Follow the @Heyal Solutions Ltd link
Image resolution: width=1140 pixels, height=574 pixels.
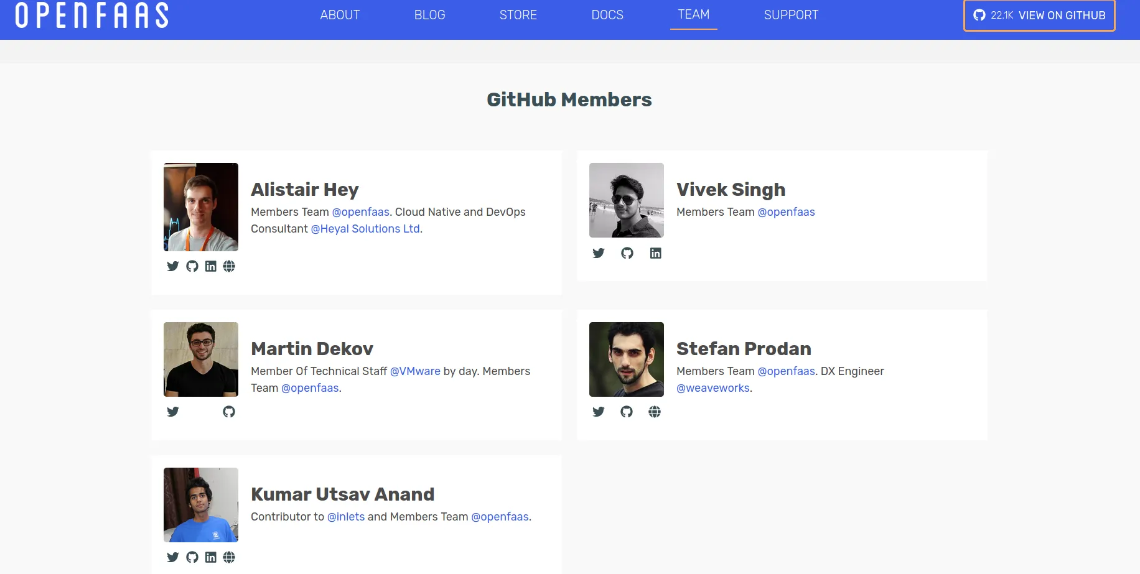pyautogui.click(x=365, y=229)
